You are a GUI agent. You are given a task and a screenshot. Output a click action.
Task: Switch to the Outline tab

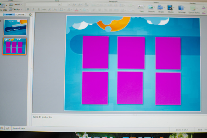coord(20,15)
